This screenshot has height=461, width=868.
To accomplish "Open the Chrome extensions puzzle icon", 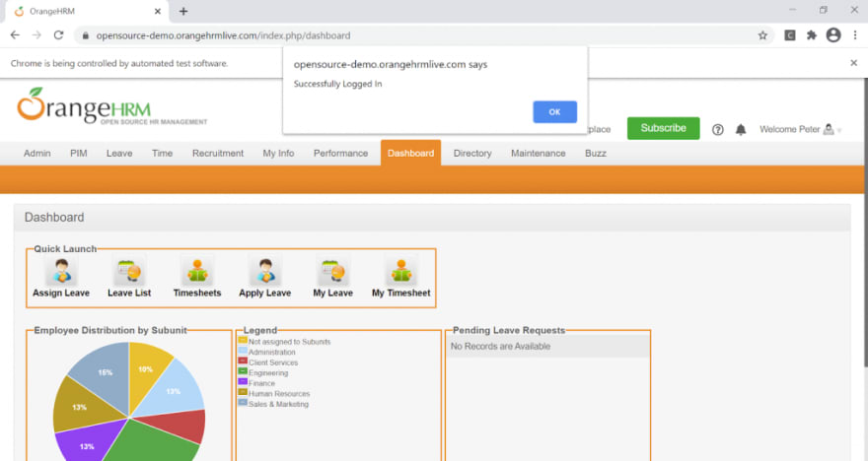I will [812, 35].
